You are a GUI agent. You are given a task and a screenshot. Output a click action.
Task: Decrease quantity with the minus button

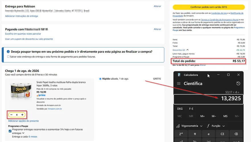pyautogui.click(x=11, y=115)
